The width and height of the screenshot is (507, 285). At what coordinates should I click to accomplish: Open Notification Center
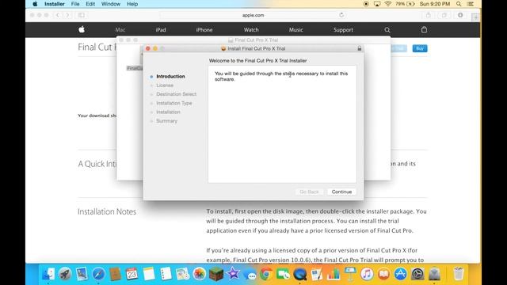tap(471, 4)
